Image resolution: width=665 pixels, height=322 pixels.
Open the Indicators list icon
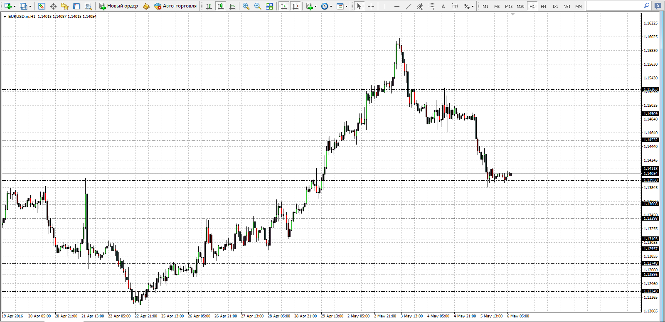(x=310, y=6)
